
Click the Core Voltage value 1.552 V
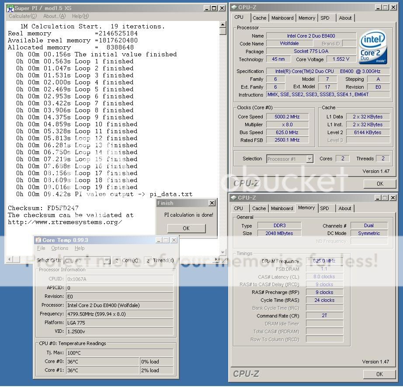(341, 59)
